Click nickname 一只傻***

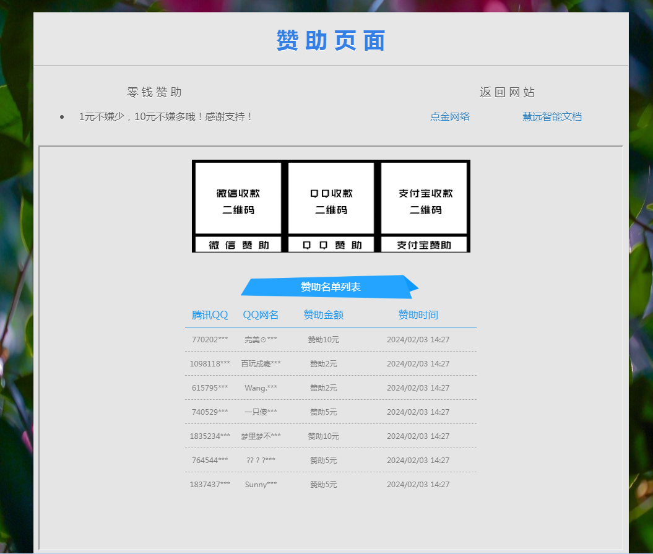point(261,412)
